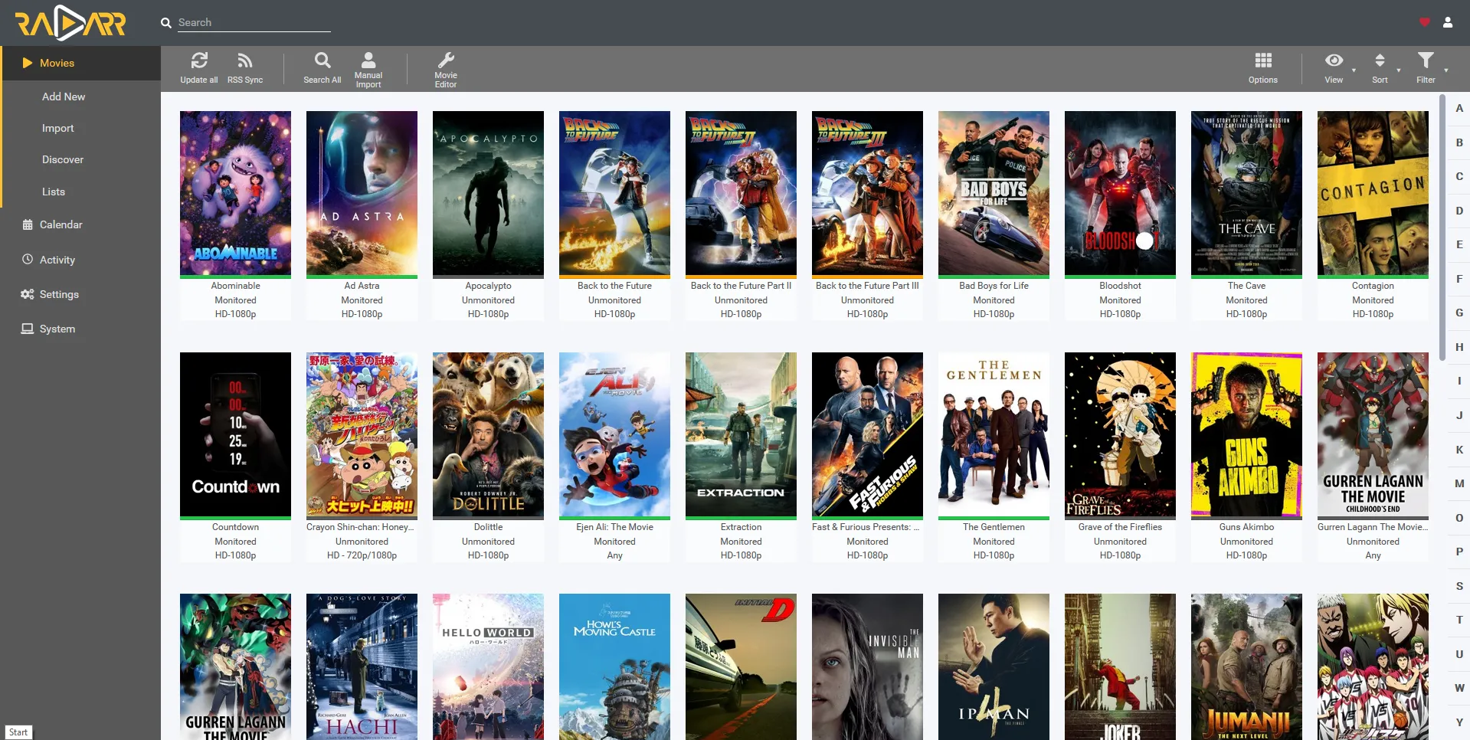Click the red heart donate icon
The height and width of the screenshot is (740, 1470).
1425,22
